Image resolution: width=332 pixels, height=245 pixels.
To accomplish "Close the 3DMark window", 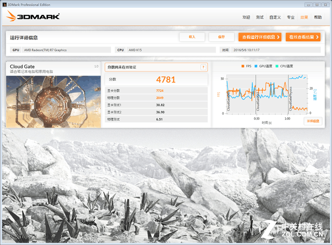I will point(325,5).
